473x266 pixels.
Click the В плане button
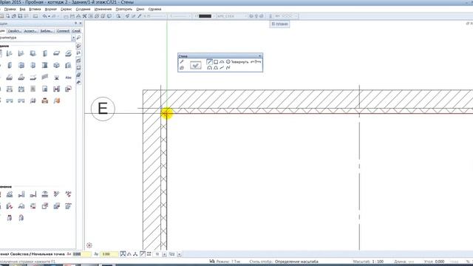pyautogui.click(x=279, y=24)
